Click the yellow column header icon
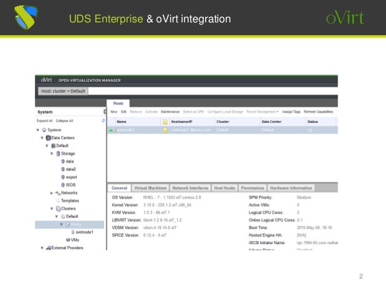The height and width of the screenshot is (290, 386). [165, 122]
